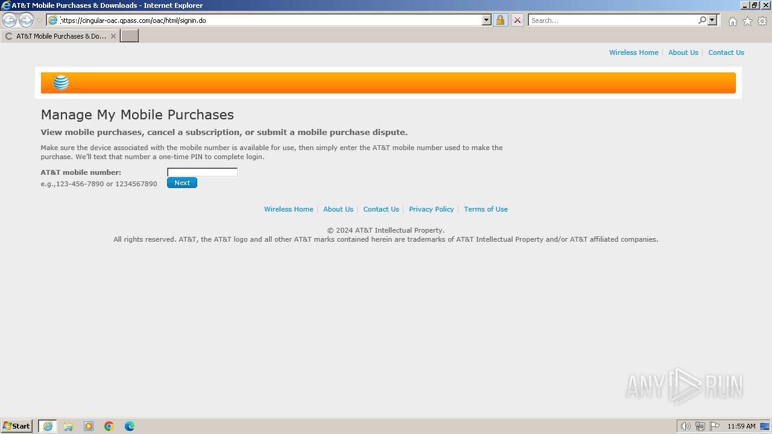Click the AT&T mobile number label
The width and height of the screenshot is (772, 434).
81,172
